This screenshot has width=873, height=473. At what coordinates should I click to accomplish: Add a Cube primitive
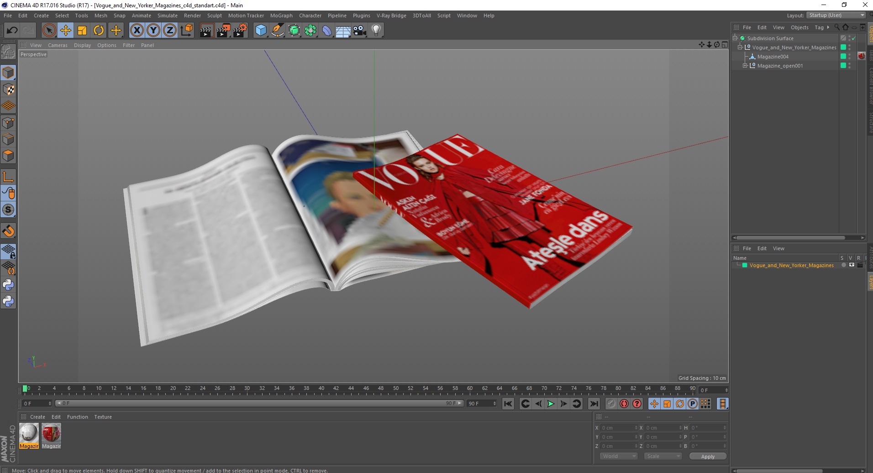(x=261, y=31)
